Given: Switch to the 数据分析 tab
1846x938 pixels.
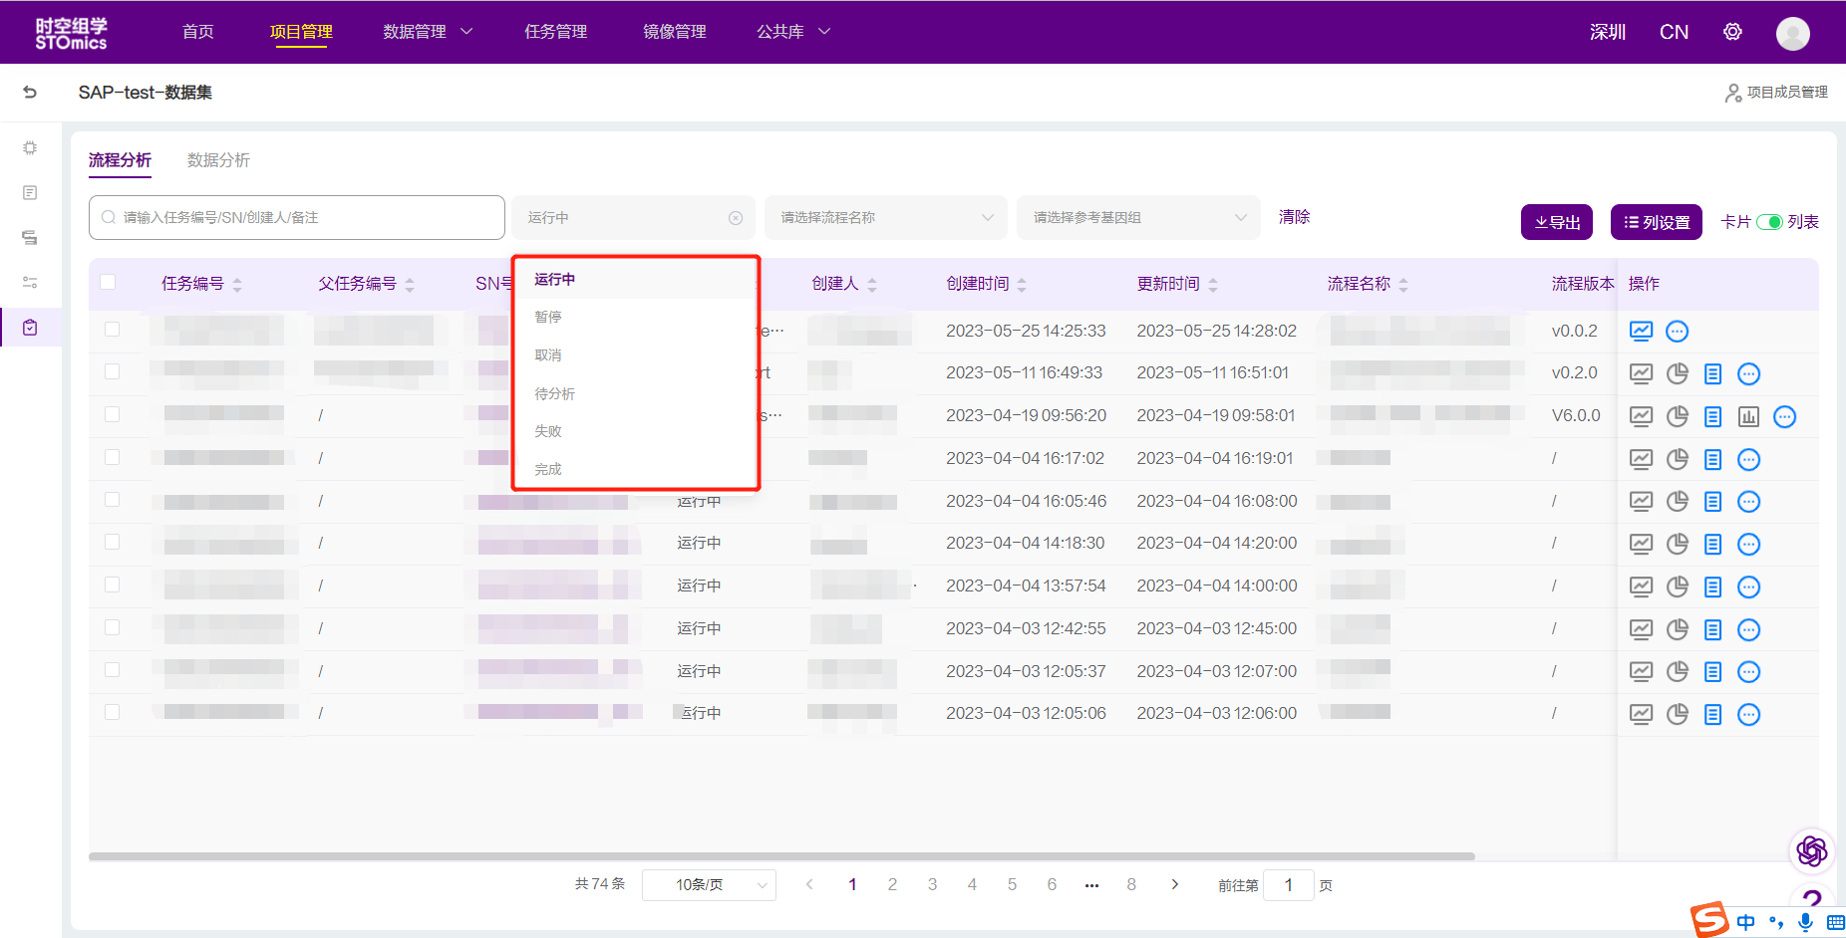Looking at the screenshot, I should pos(218,160).
